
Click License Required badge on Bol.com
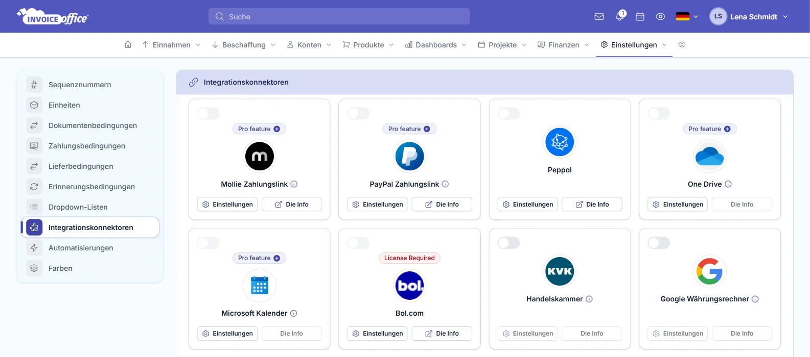tap(409, 258)
